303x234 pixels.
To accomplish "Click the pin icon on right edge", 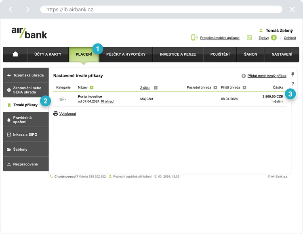I will pyautogui.click(x=292, y=75).
